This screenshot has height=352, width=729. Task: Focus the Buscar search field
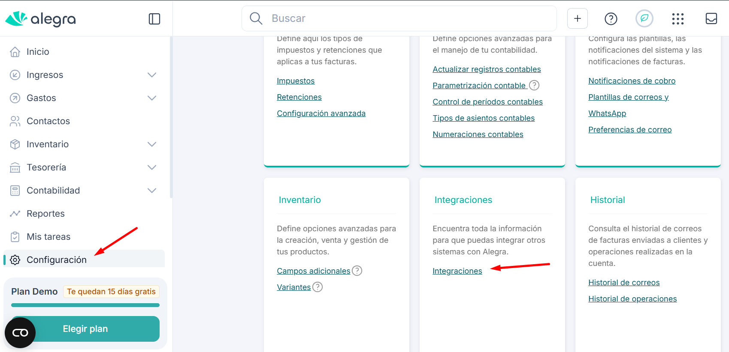pos(399,18)
